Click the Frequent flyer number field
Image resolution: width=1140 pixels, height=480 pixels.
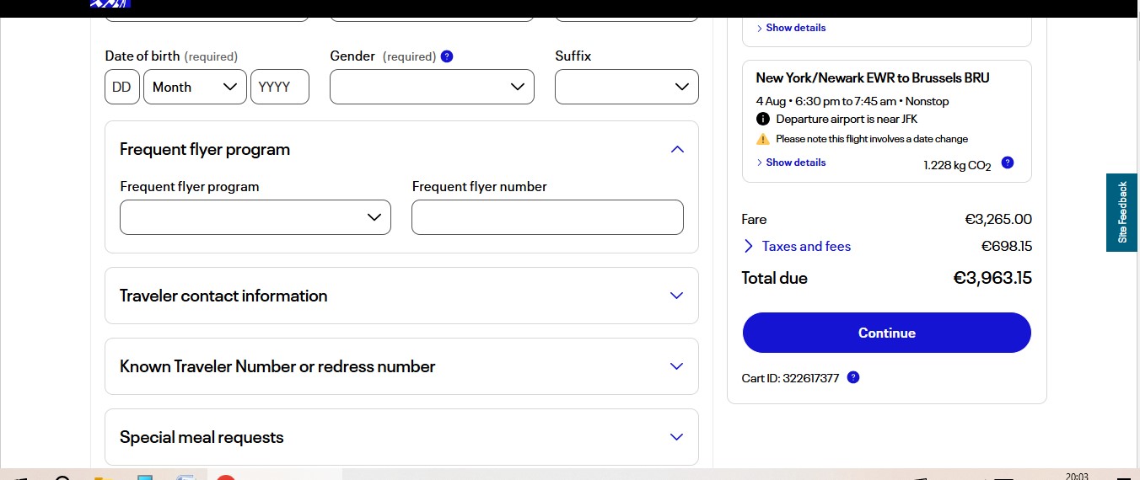click(x=547, y=217)
